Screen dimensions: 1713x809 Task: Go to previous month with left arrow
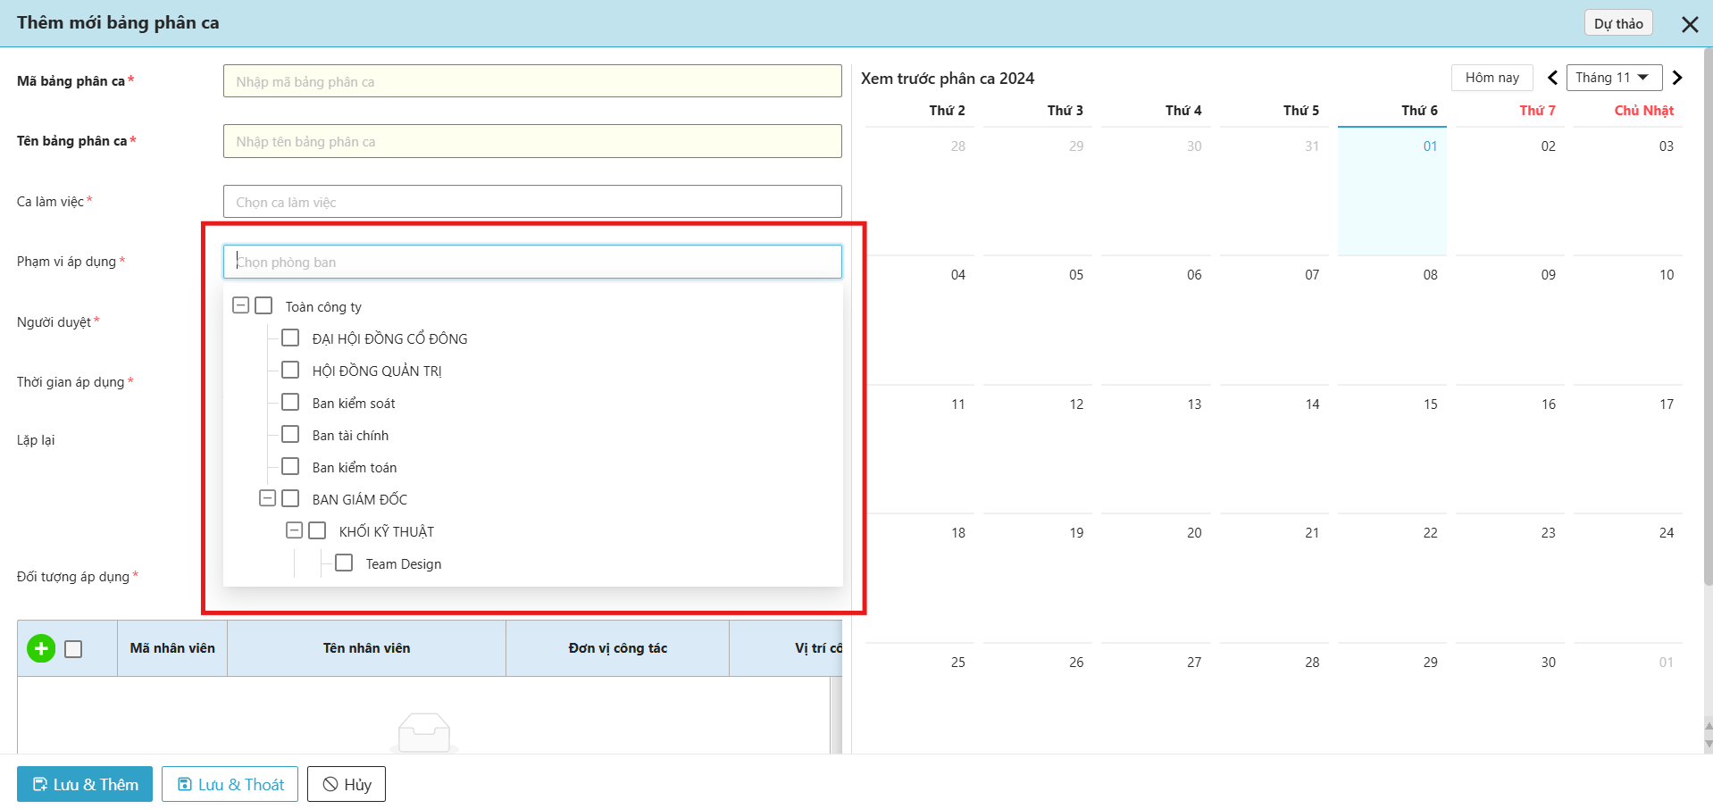(1552, 78)
